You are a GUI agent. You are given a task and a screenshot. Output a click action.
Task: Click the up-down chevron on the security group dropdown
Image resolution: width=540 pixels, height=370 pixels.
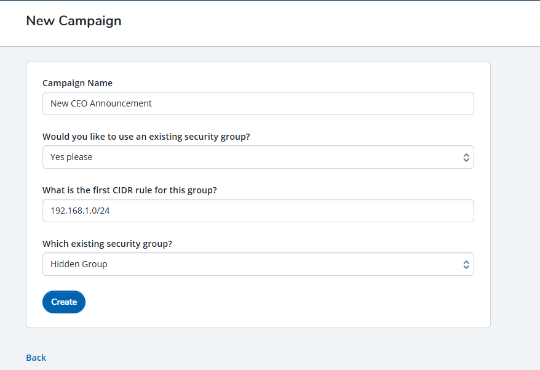click(466, 157)
